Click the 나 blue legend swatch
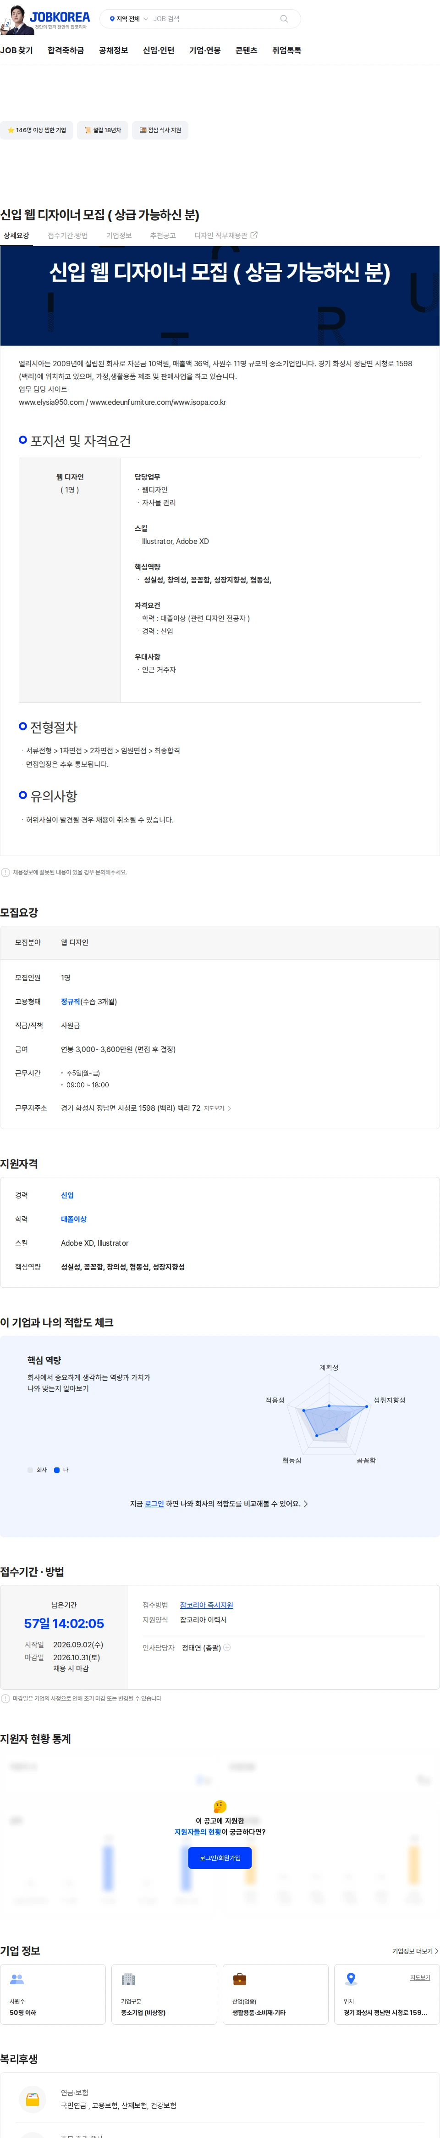 tap(57, 1469)
